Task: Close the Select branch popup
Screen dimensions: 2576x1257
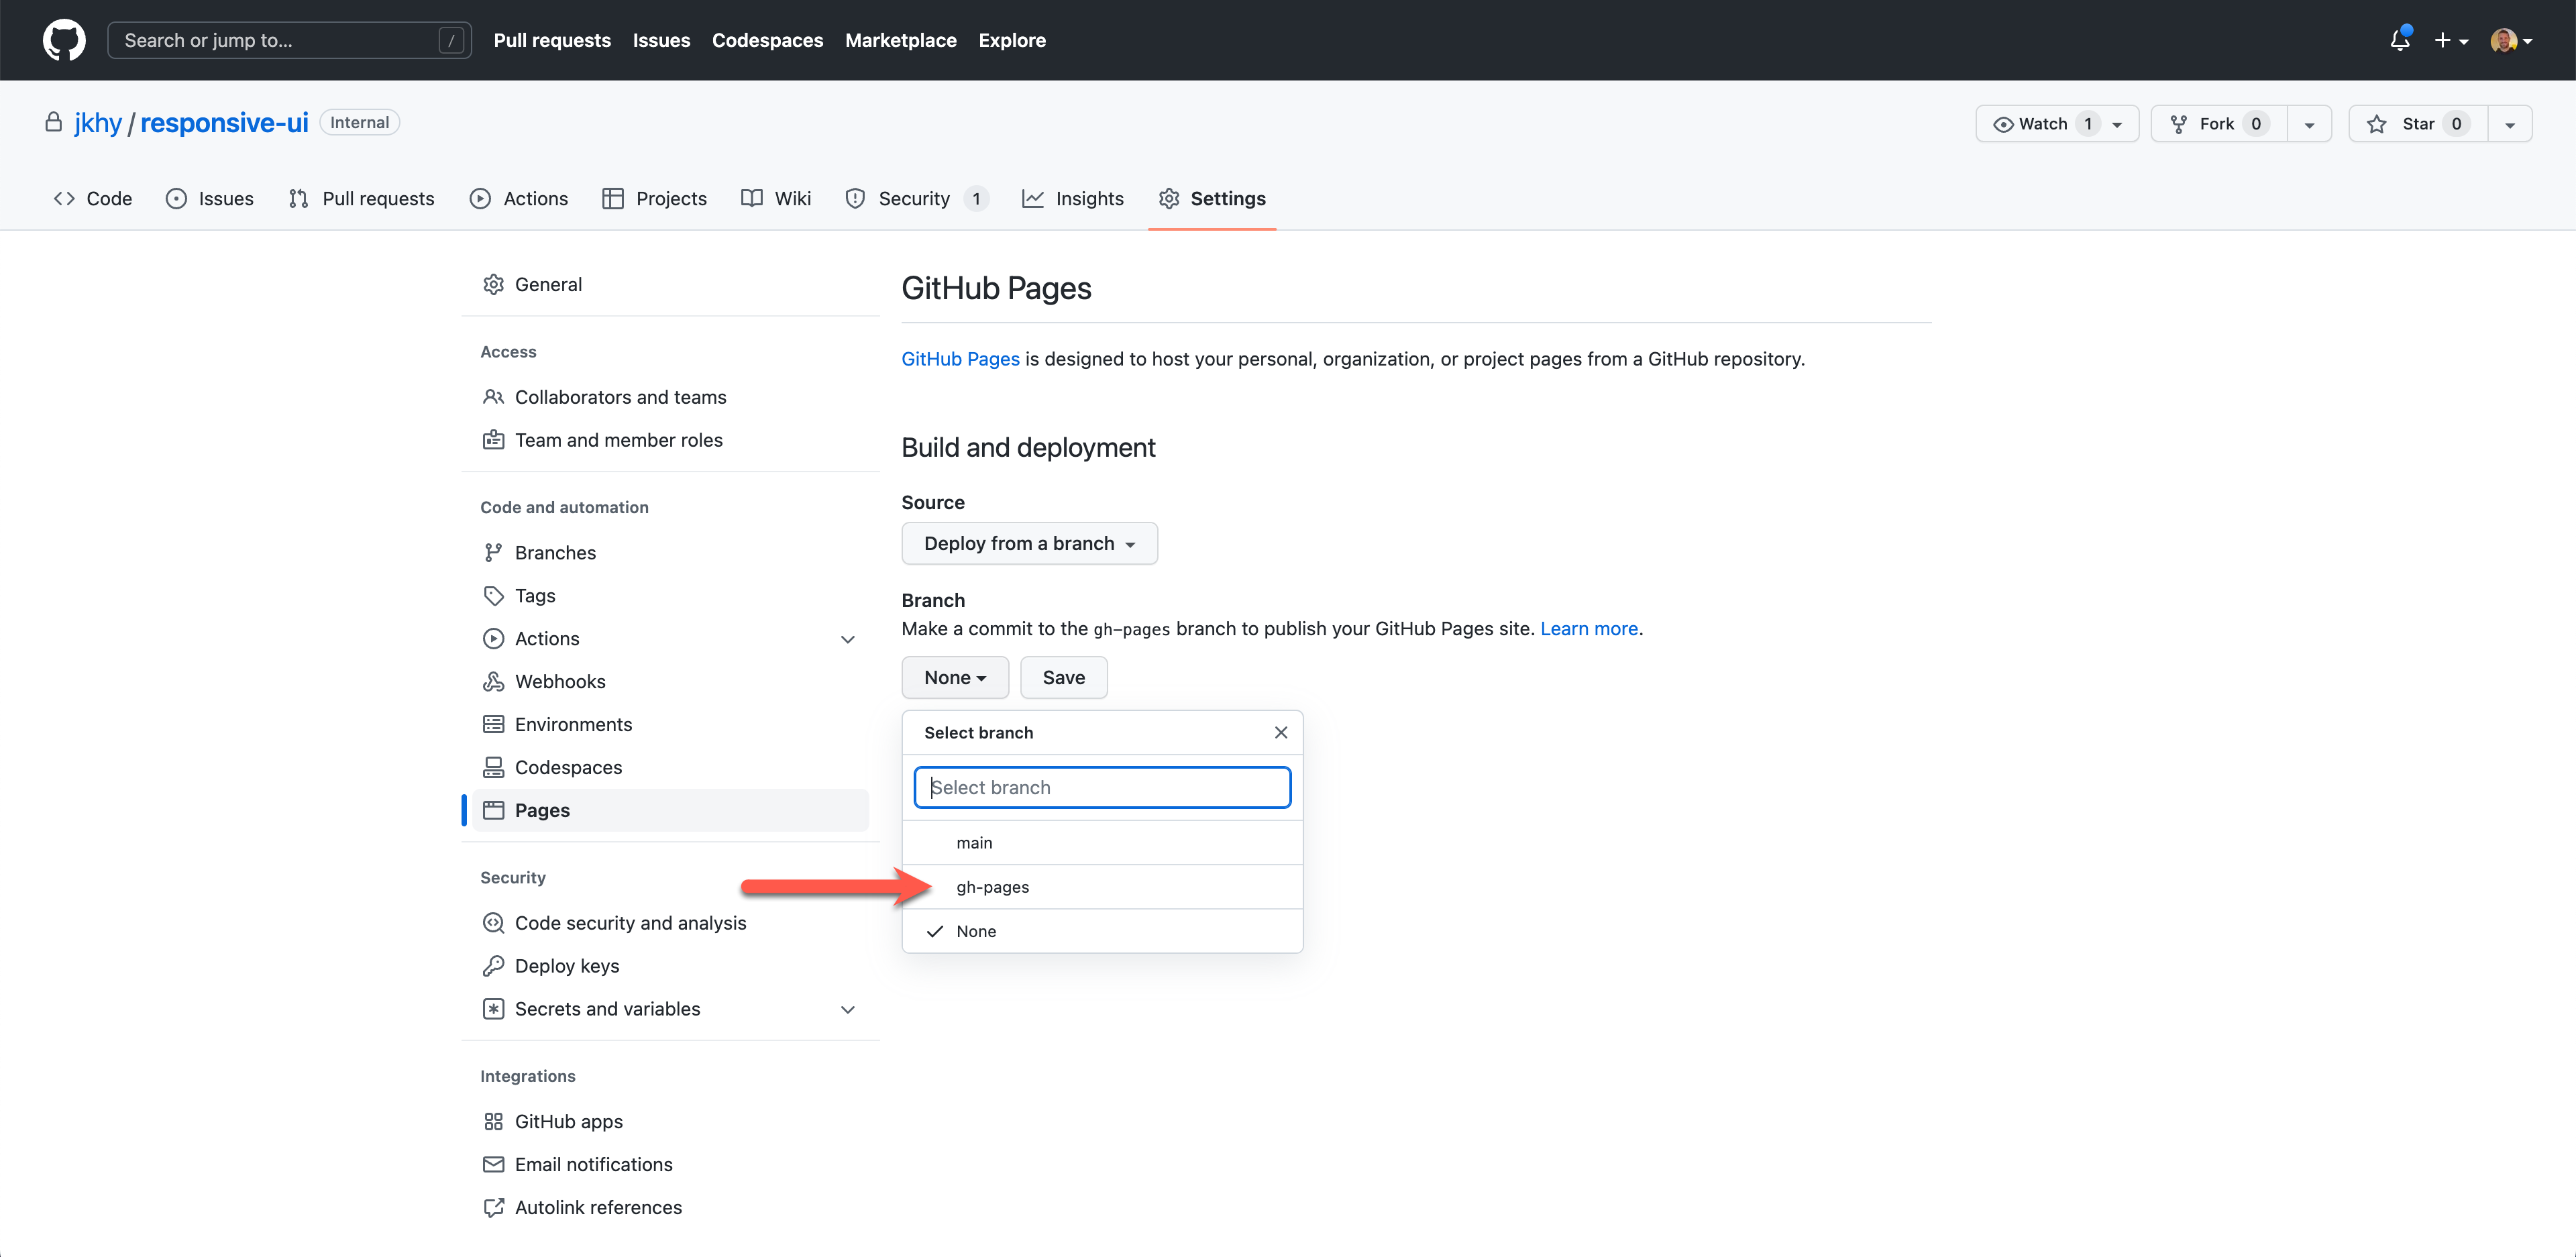Action: [1280, 732]
